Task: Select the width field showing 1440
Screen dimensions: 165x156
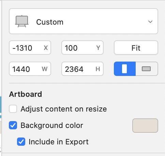Action: (30, 69)
